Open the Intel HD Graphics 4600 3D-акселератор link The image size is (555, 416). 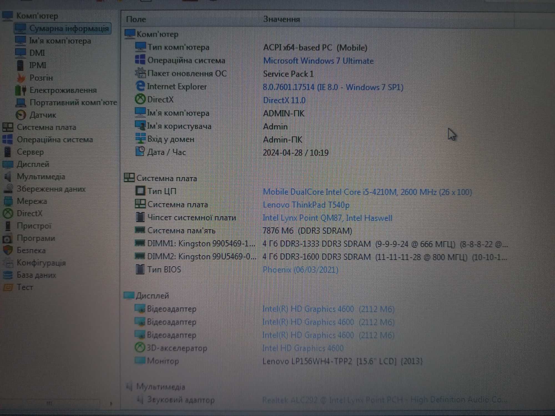pos(303,348)
